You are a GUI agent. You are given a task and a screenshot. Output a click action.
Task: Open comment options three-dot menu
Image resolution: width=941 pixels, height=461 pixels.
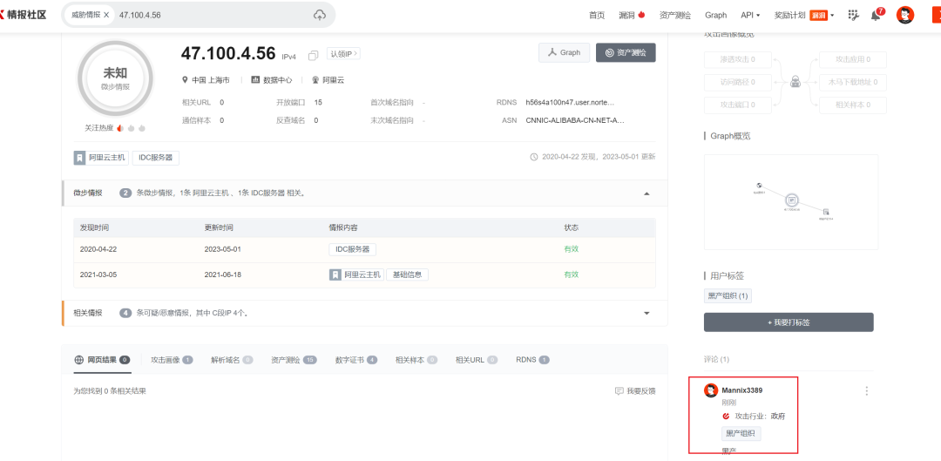pos(866,391)
